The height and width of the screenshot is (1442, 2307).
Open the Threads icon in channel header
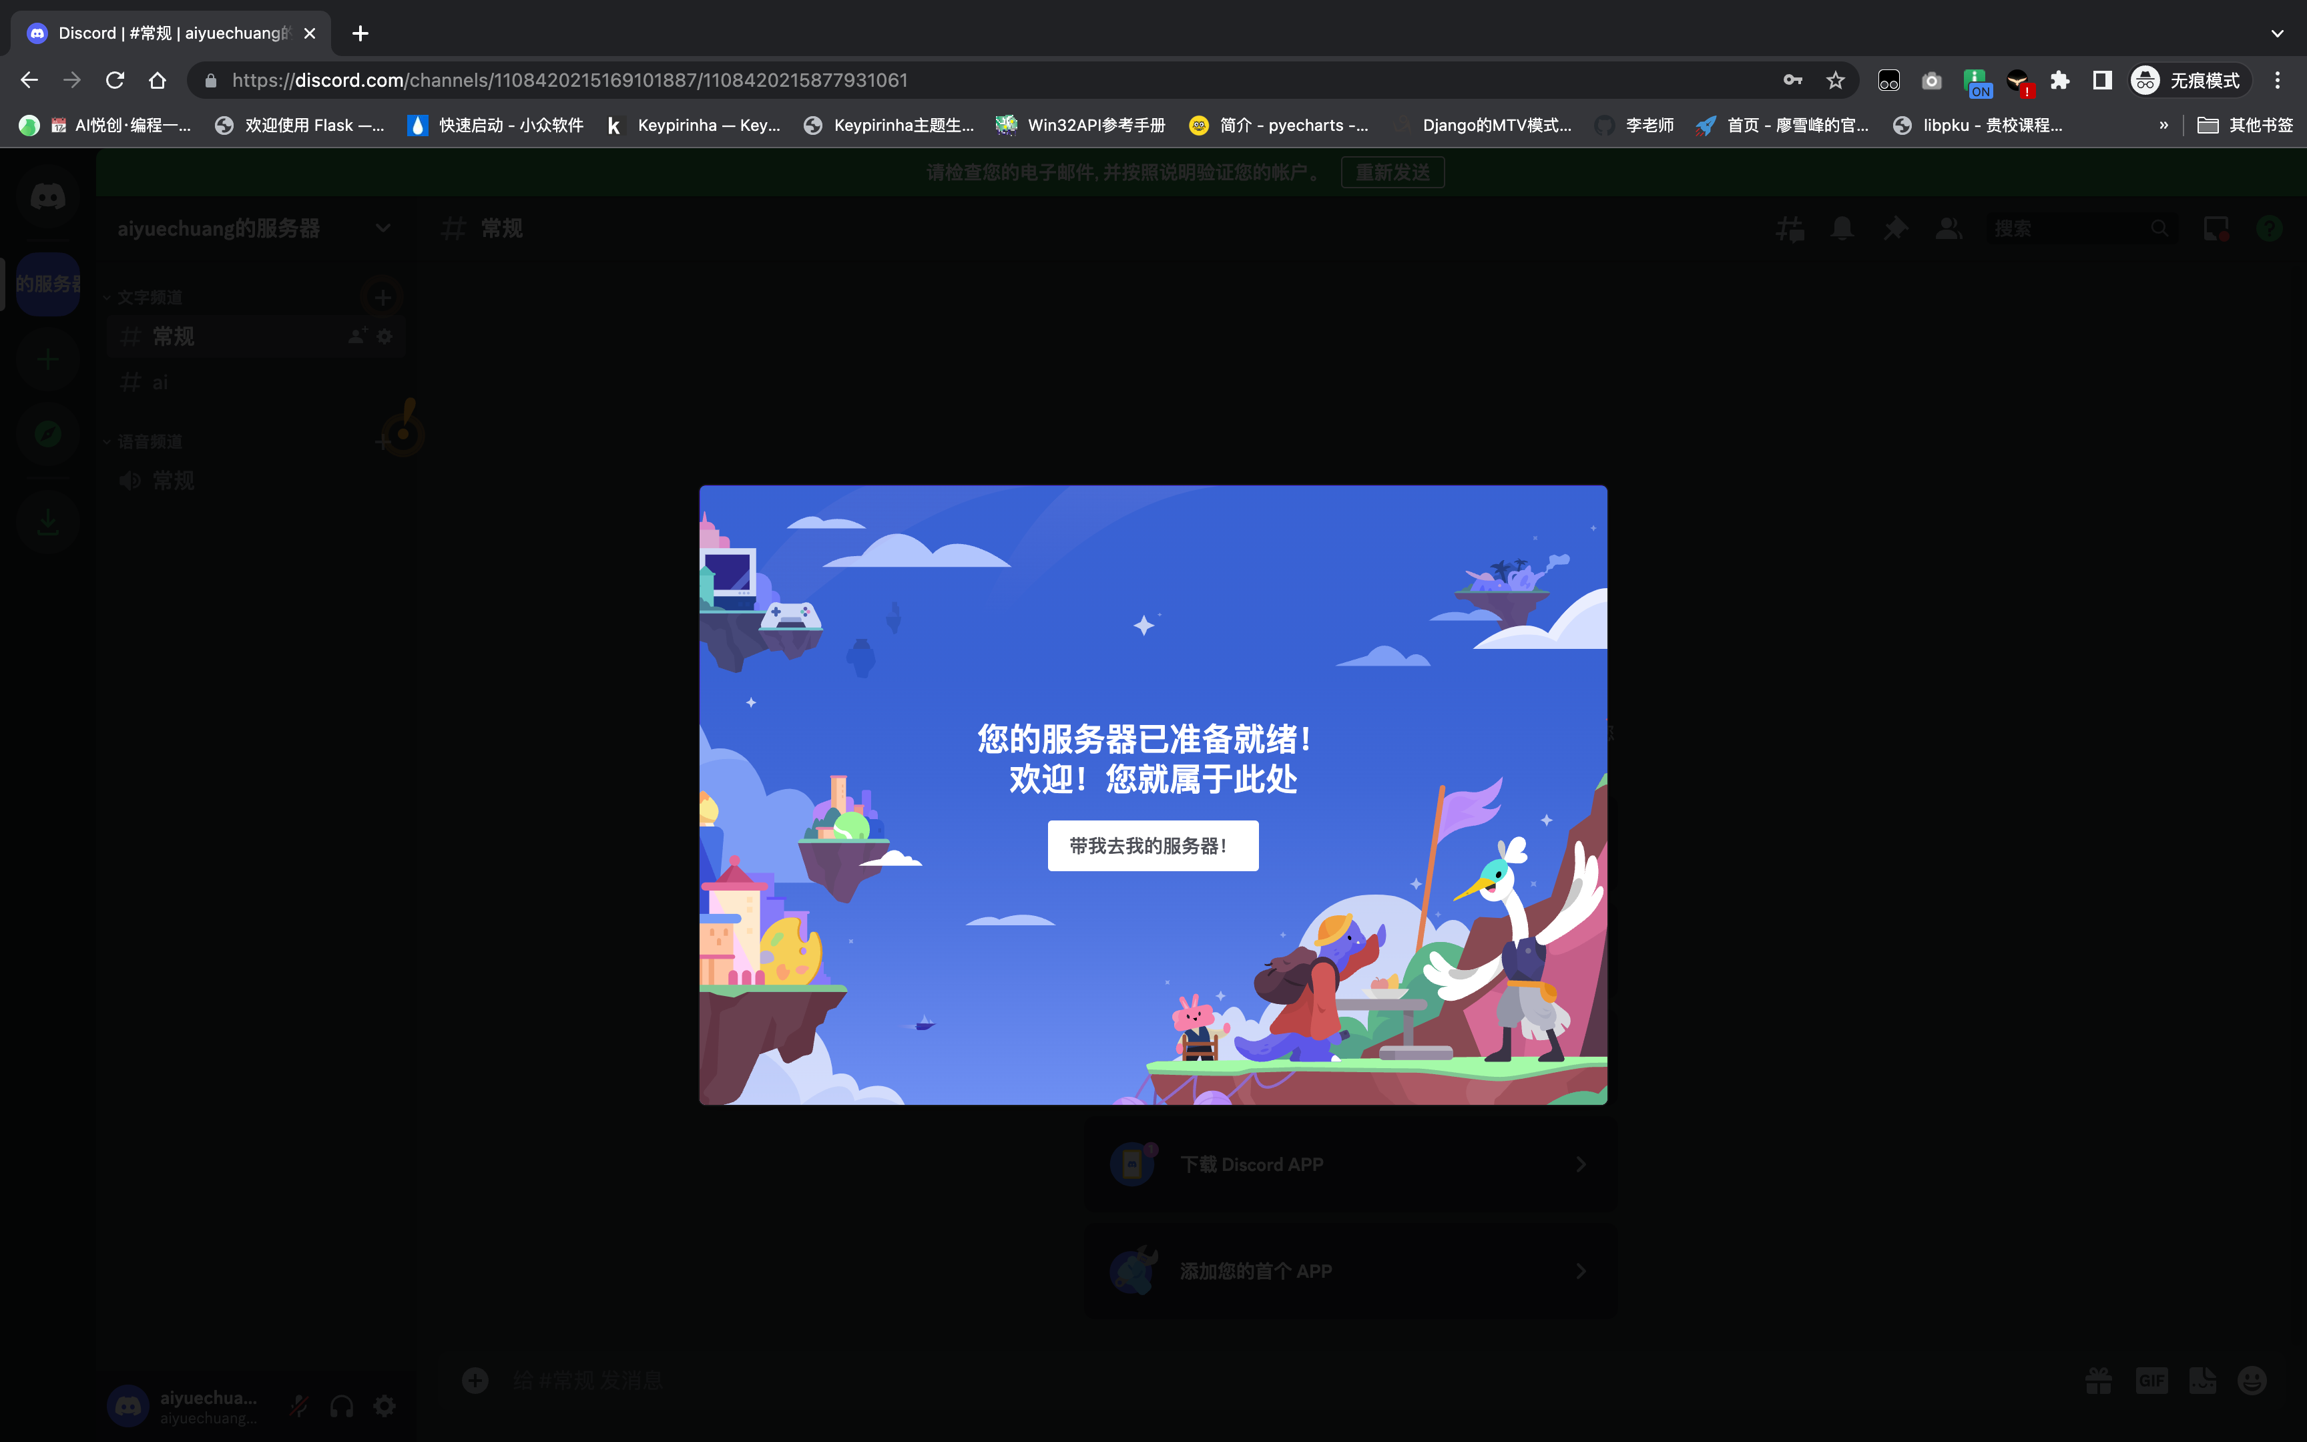(x=1790, y=229)
